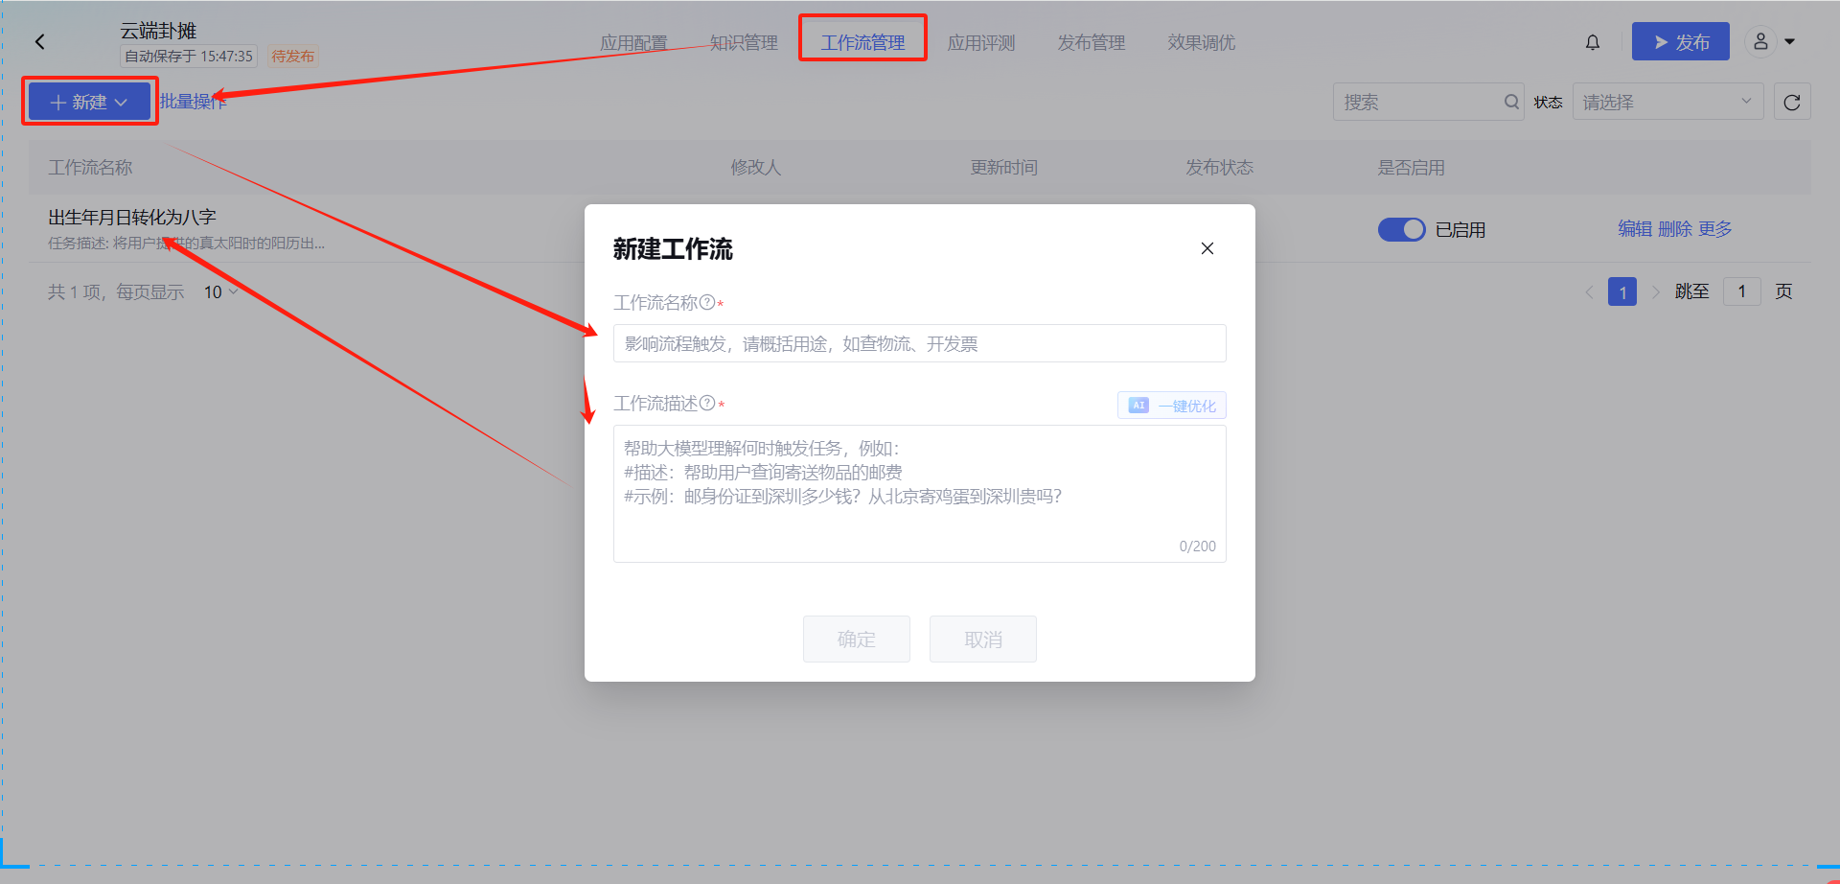Click the 跳至 page number input
Screen dimensions: 1840x884
click(1742, 291)
